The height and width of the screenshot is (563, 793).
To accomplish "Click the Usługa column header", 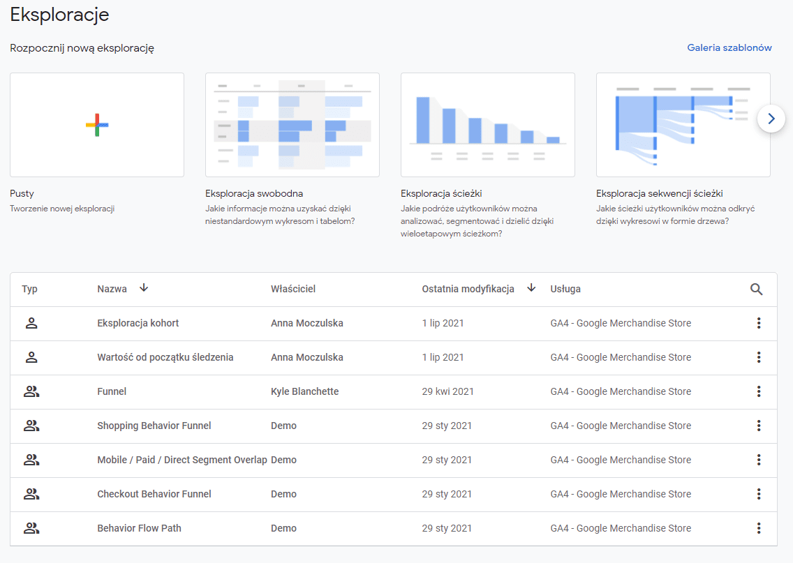I will [565, 289].
